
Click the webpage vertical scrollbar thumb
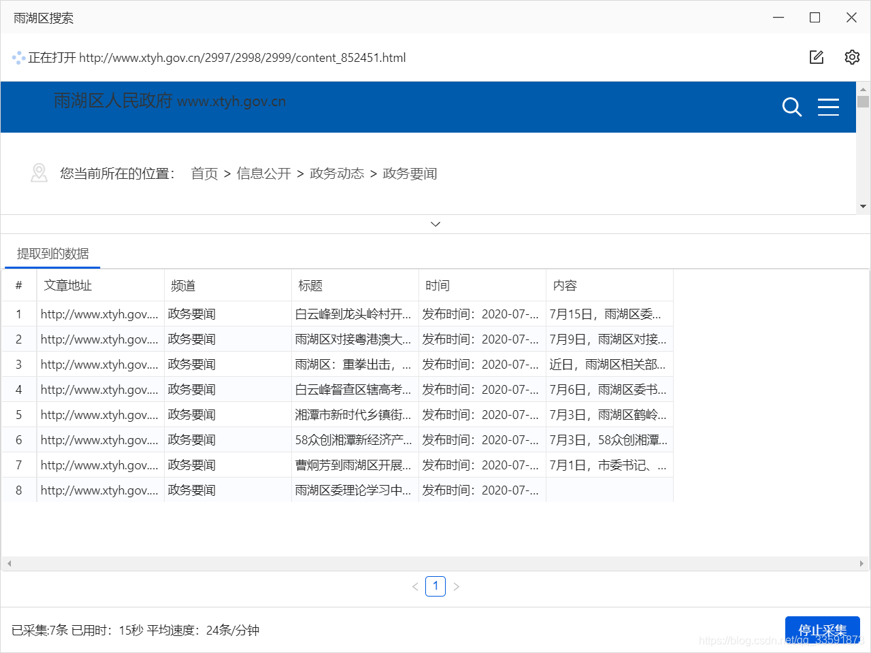(x=863, y=102)
